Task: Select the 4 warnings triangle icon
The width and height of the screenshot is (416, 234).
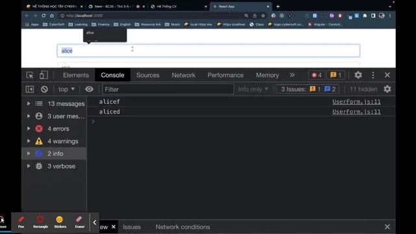Action: (x=39, y=141)
